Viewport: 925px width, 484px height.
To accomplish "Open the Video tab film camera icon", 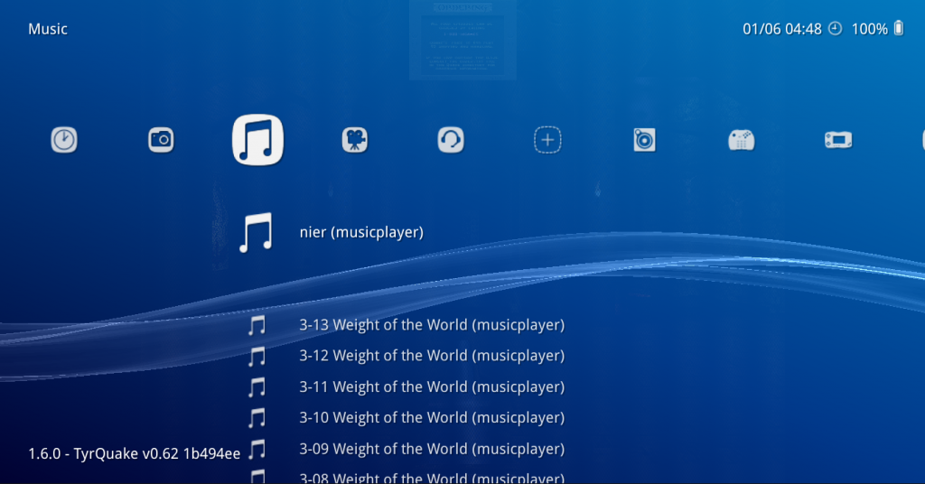I will (354, 140).
